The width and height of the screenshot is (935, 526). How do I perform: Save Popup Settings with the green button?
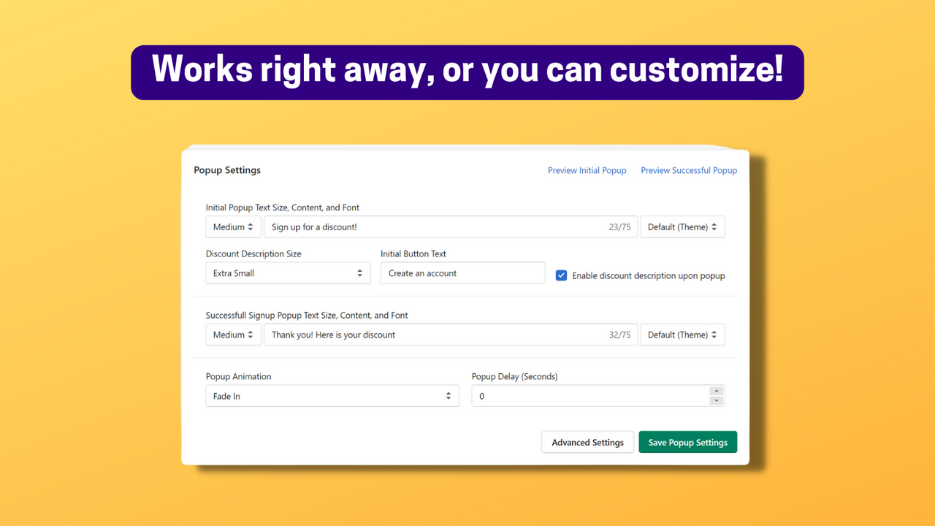(x=688, y=442)
